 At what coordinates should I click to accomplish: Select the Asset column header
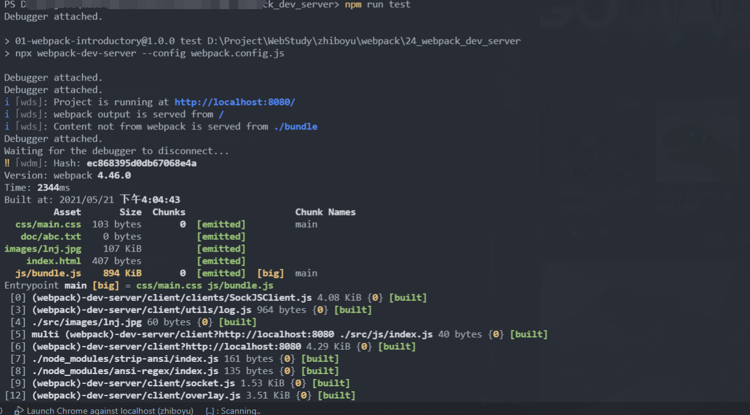pyautogui.click(x=67, y=212)
